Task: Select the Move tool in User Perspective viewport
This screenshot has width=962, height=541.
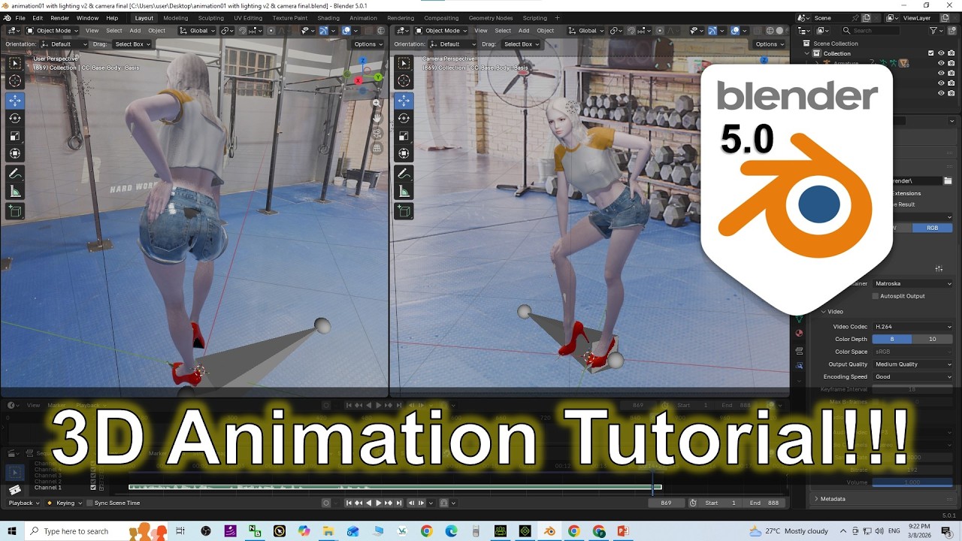Action: click(x=15, y=101)
